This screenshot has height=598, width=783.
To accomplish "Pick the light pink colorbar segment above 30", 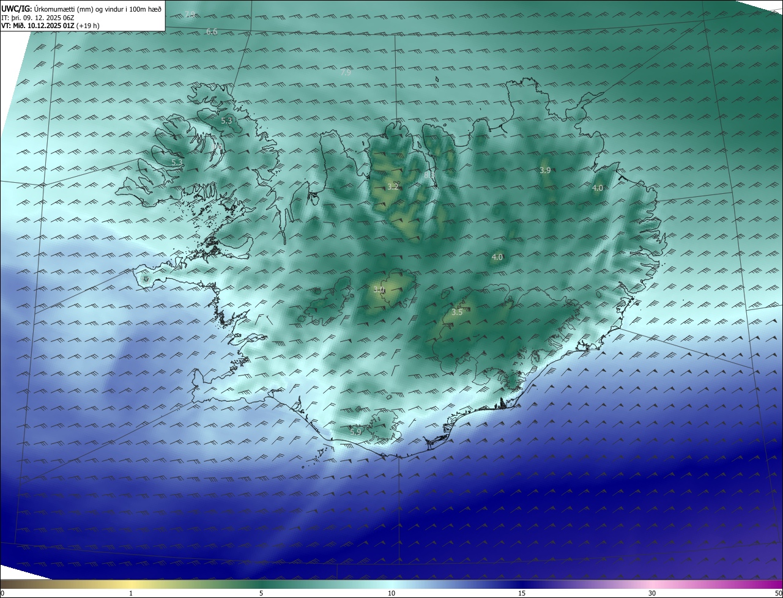I will 652,584.
